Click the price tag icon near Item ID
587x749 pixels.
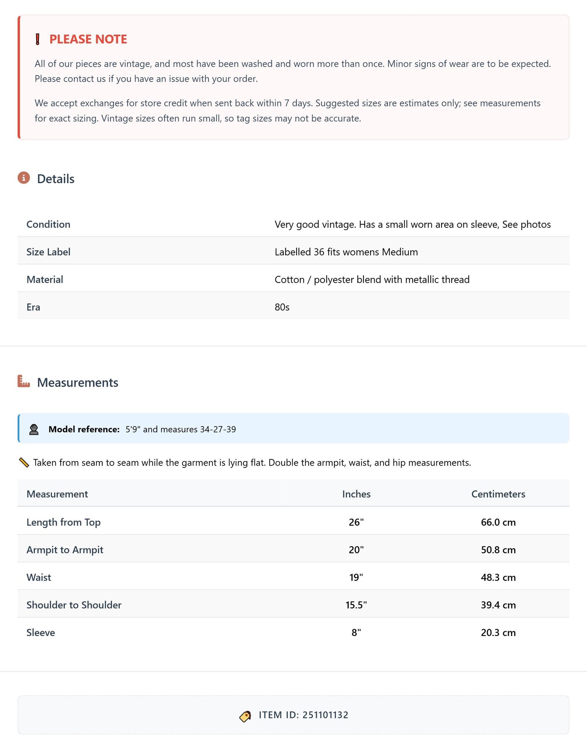coord(245,717)
